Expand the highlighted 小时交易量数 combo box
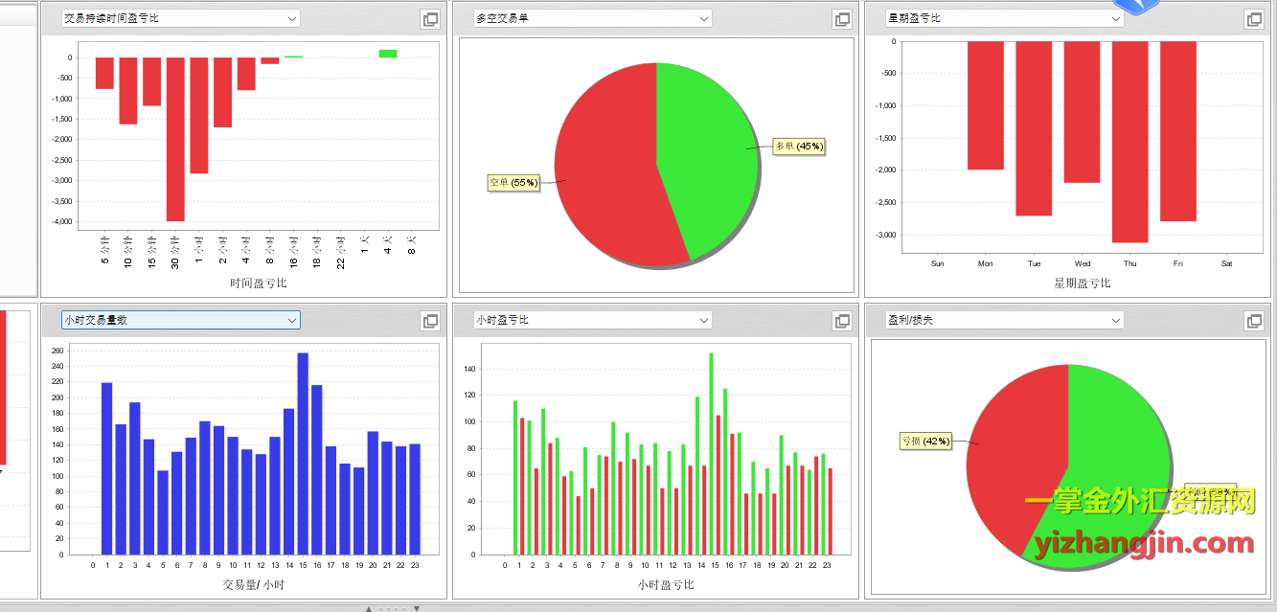Viewport: 1277px width, 612px height. [292, 320]
